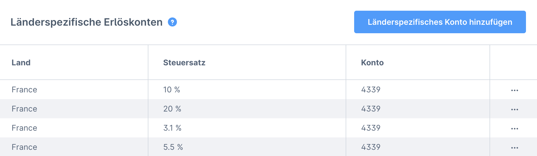Click the help icon beside Länderspezifische Erlöskonten
Image resolution: width=537 pixels, height=156 pixels.
coord(172,22)
